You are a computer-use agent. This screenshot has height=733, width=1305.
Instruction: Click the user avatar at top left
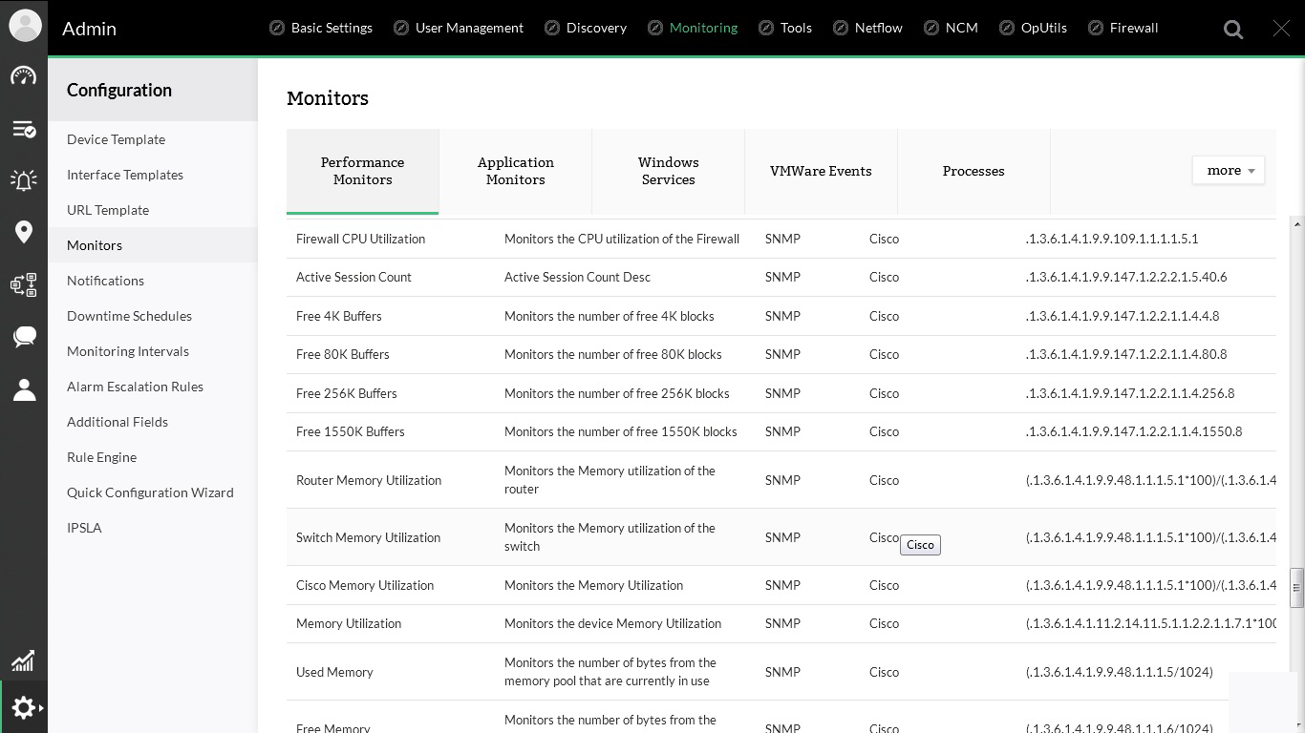pyautogui.click(x=25, y=26)
